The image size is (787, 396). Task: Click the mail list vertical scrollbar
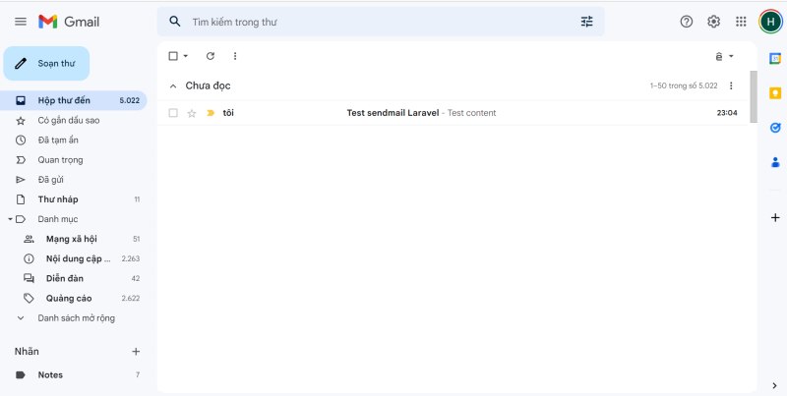[754, 96]
